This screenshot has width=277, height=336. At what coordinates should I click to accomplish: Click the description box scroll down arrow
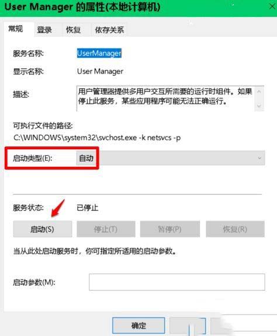(x=259, y=106)
